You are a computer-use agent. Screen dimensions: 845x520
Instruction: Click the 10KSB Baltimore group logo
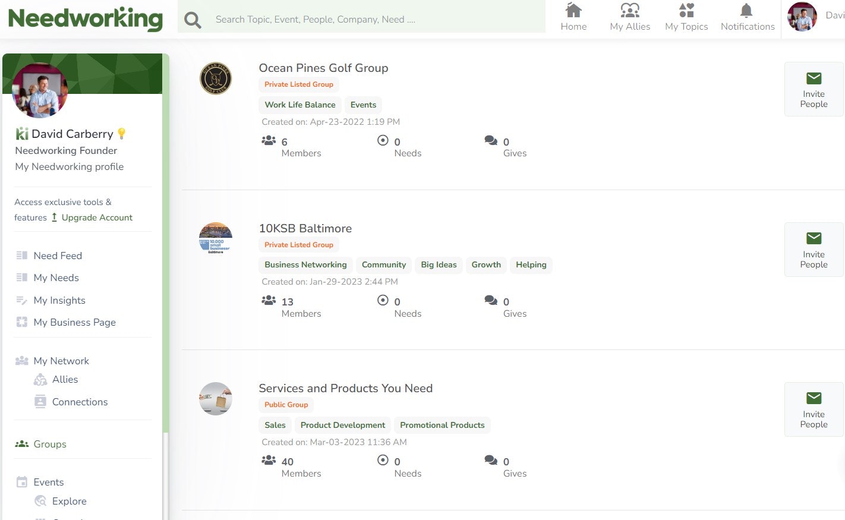[216, 238]
